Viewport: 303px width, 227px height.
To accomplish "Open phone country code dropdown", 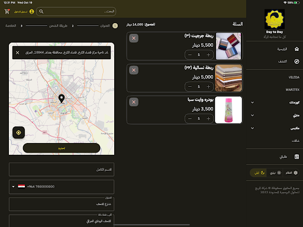I will click(x=13, y=187).
